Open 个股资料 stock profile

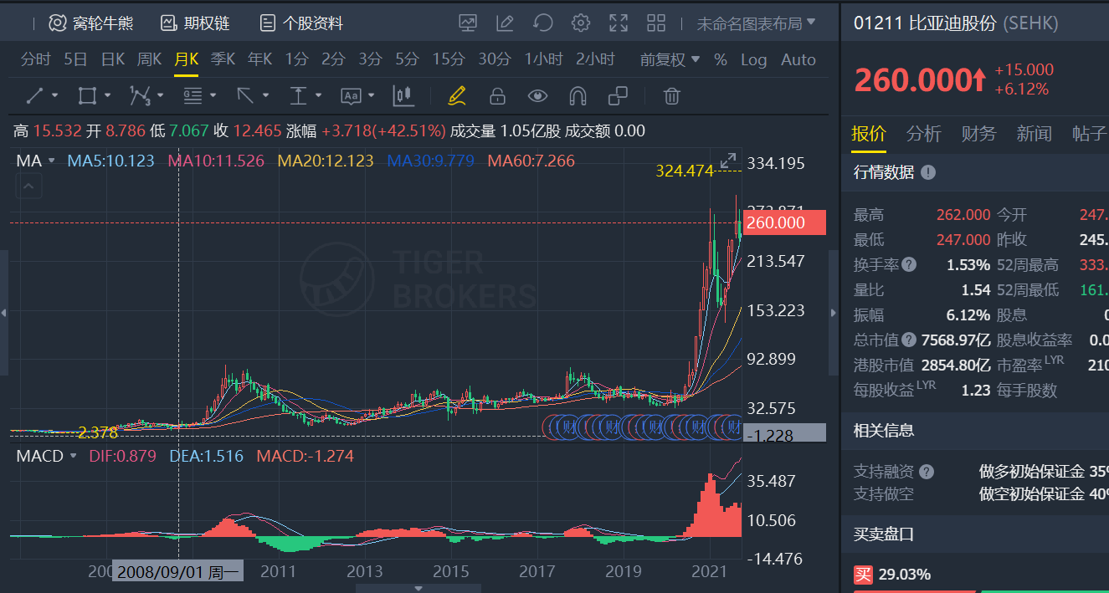click(301, 23)
